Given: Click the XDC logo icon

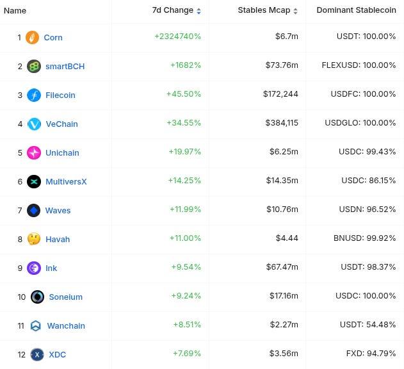Looking at the screenshot, I should point(37,354).
